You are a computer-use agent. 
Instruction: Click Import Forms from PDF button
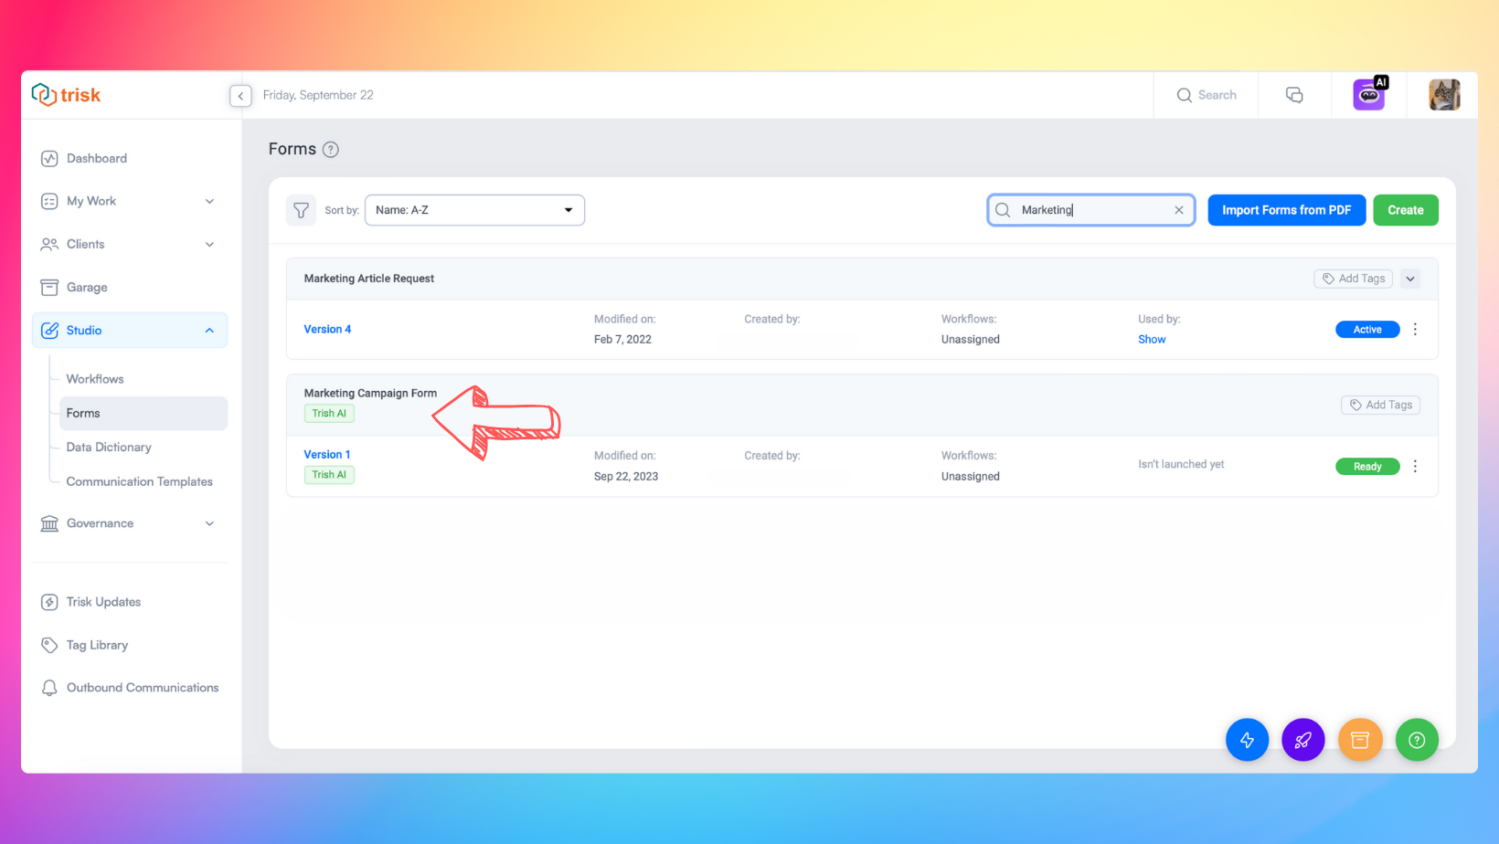click(x=1286, y=210)
